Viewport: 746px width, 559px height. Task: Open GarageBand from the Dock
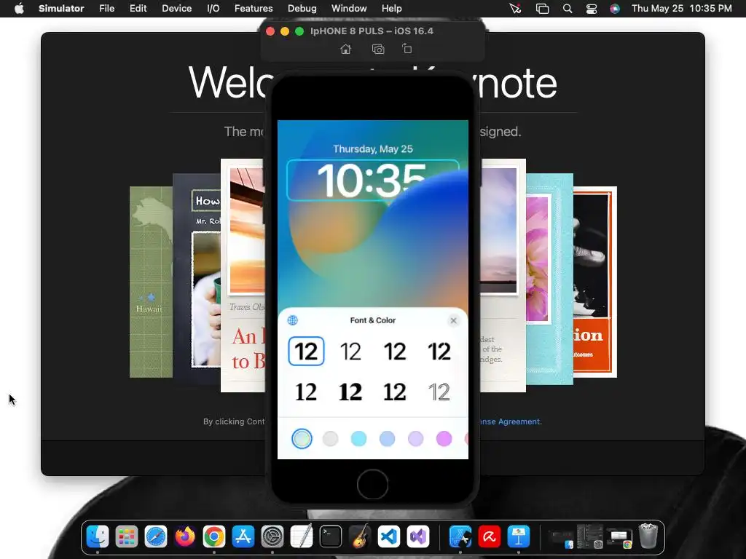(x=360, y=536)
